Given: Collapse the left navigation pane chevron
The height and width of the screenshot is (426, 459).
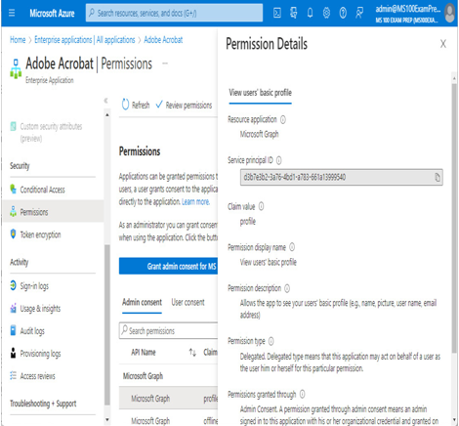Looking at the screenshot, I should [105, 101].
